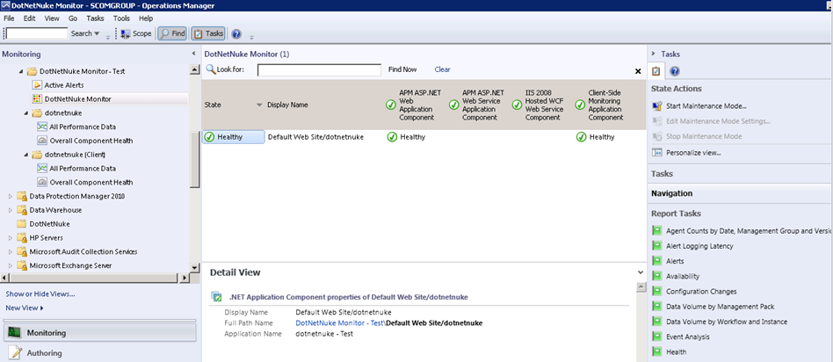
Task: Click the magnifier icon beside Look for
Action: 210,69
